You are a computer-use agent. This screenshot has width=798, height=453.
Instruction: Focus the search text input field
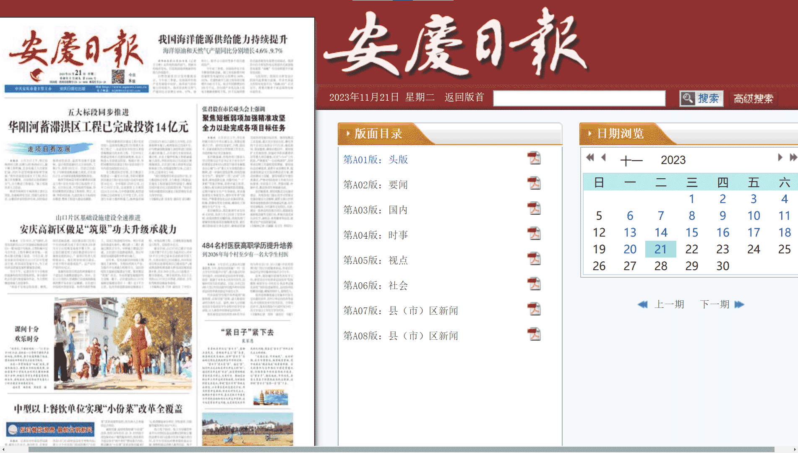point(579,99)
